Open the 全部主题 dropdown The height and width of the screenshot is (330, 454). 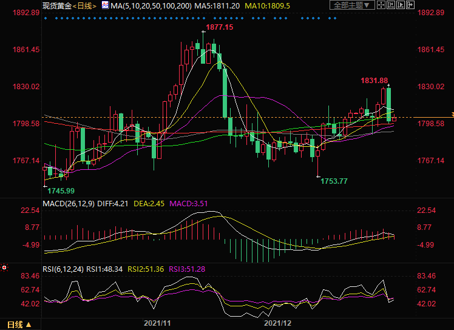click(x=350, y=5)
